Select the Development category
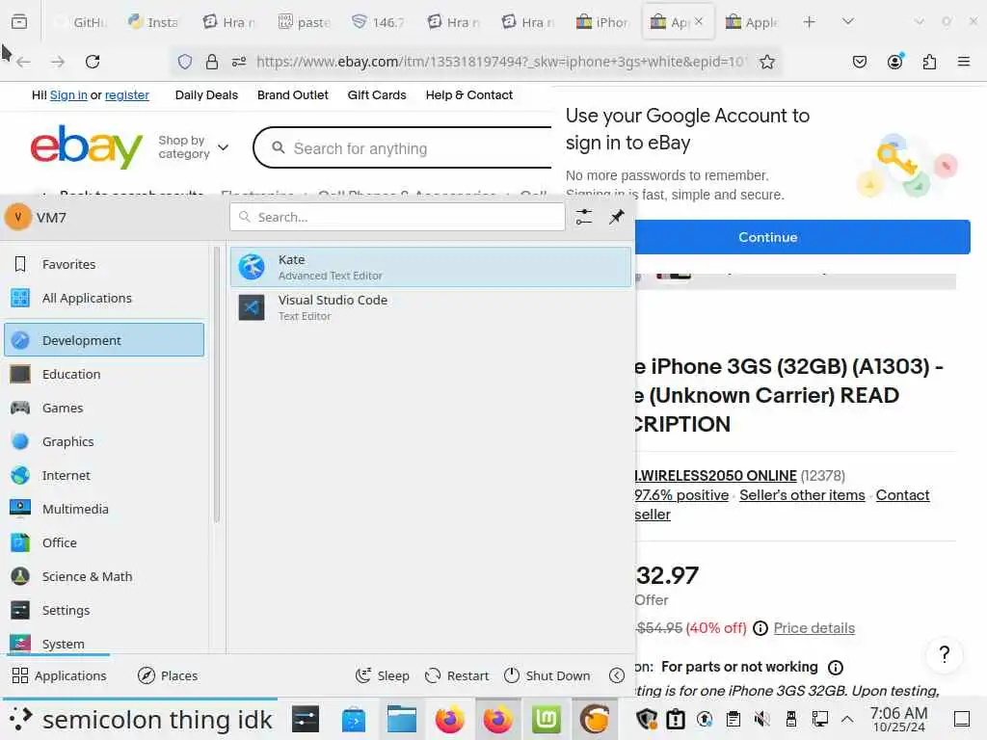Viewport: 987px width, 740px height. [104, 340]
